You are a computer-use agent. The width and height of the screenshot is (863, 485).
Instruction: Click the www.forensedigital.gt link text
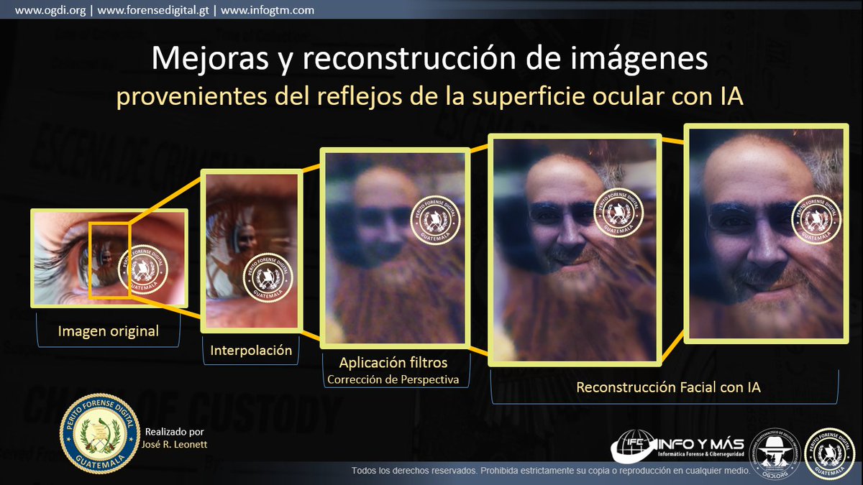[155, 10]
